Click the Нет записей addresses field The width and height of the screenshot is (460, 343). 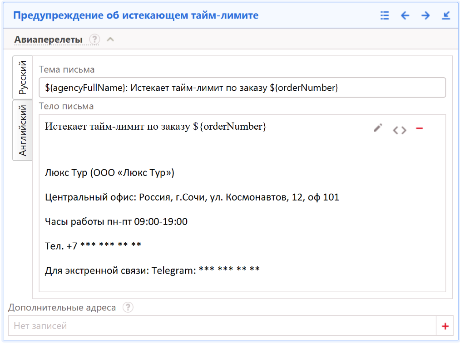point(222,326)
